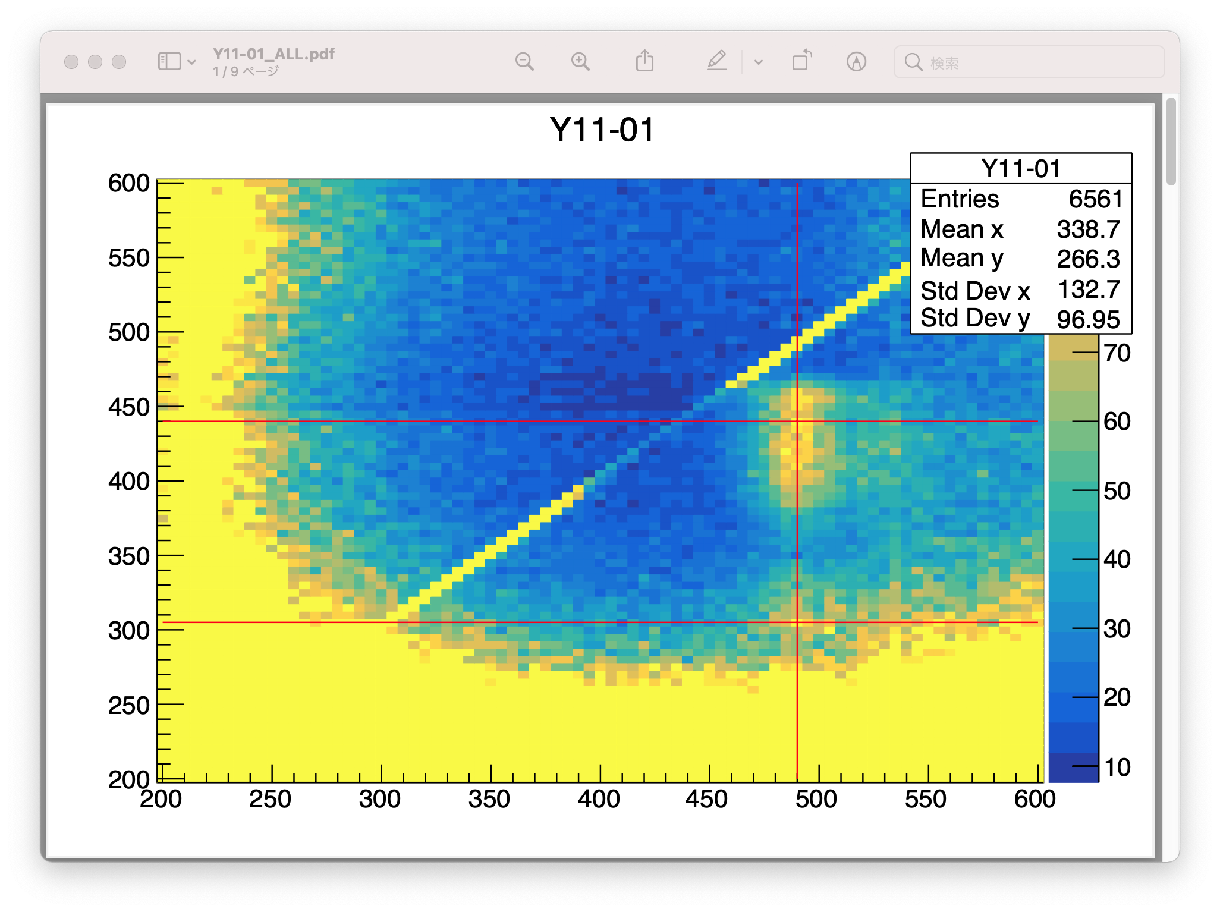Open the sidebar view options chevron
This screenshot has height=912, width=1220.
click(191, 62)
